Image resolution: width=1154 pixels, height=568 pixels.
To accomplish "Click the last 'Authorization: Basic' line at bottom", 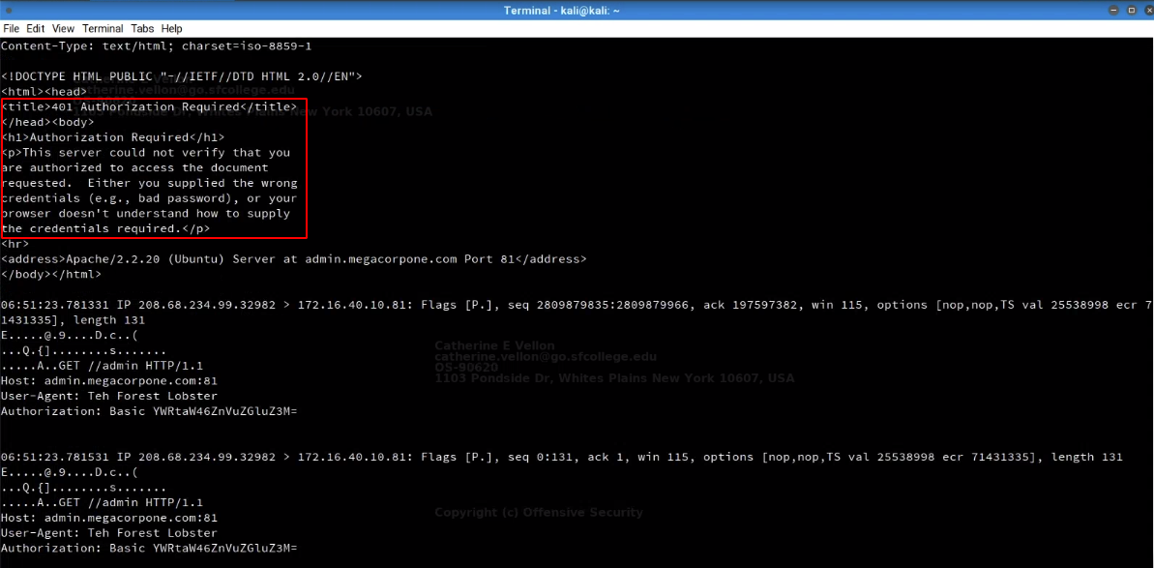I will (149, 548).
